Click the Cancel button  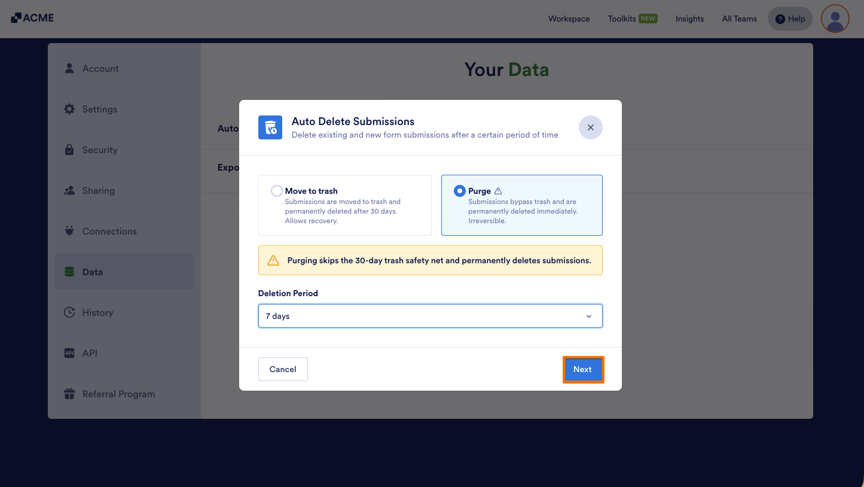pos(283,369)
